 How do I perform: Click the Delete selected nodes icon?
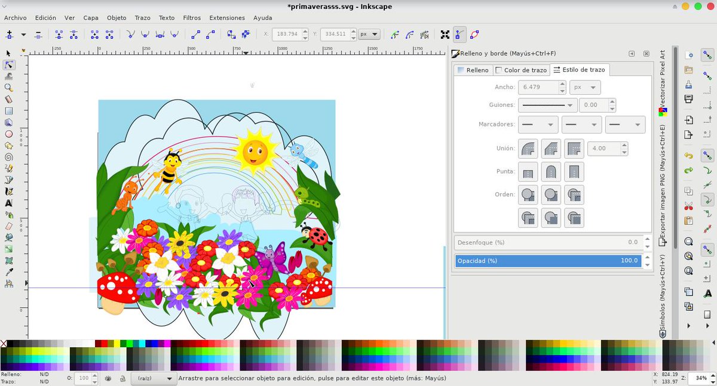(x=38, y=34)
